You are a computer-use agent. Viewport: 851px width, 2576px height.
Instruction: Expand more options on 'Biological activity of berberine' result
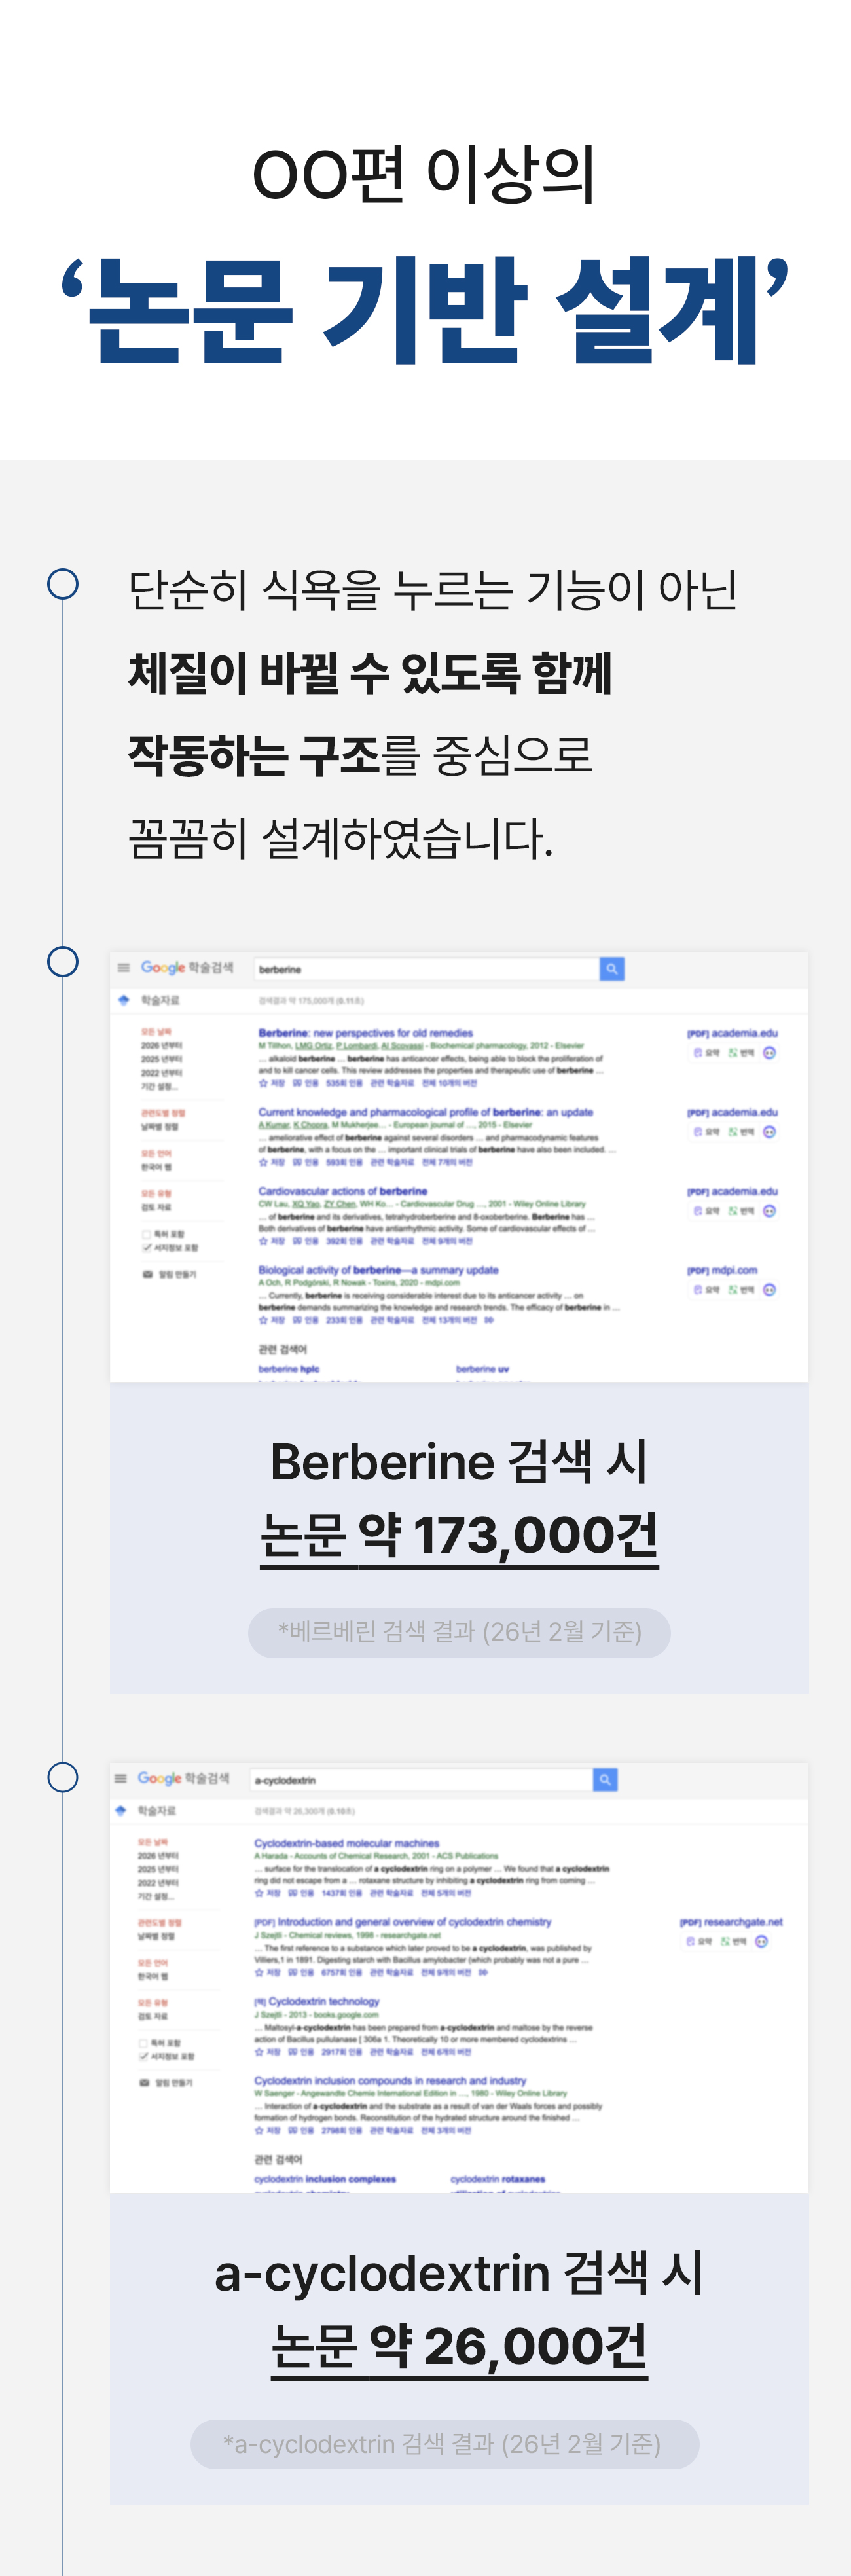[x=489, y=1320]
